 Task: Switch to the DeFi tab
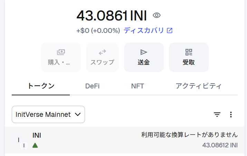tap(92, 86)
